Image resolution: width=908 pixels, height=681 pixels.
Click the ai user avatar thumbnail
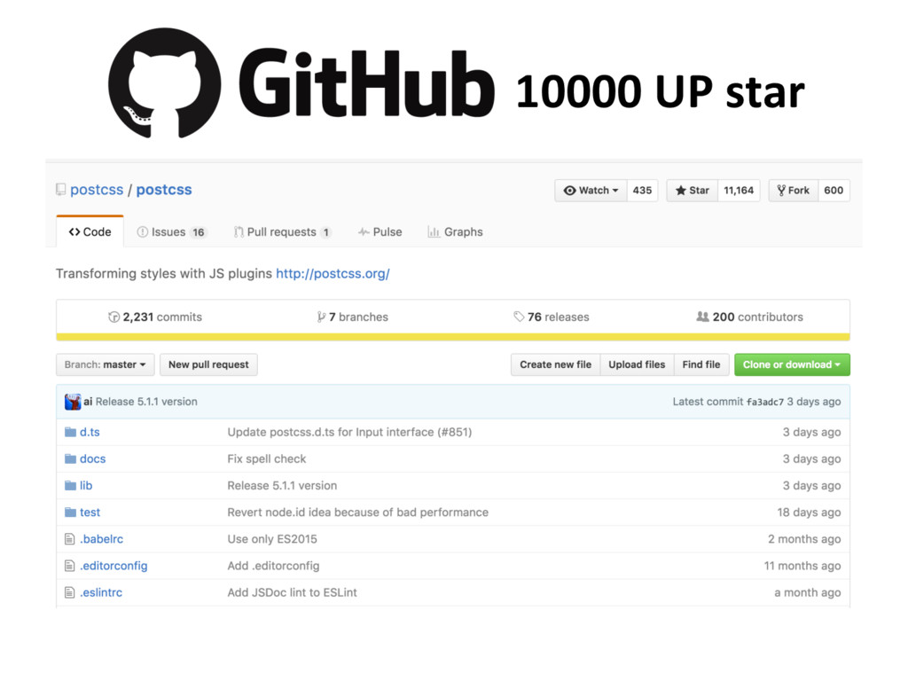click(73, 402)
